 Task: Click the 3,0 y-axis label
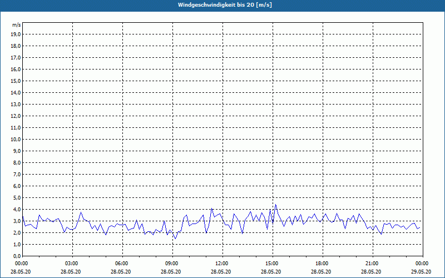17,221
